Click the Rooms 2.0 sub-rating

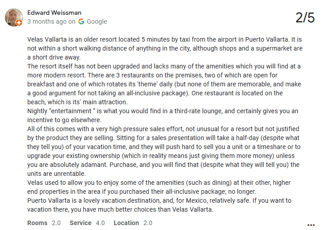click(x=44, y=223)
